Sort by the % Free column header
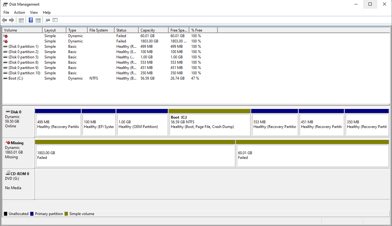 click(203, 30)
